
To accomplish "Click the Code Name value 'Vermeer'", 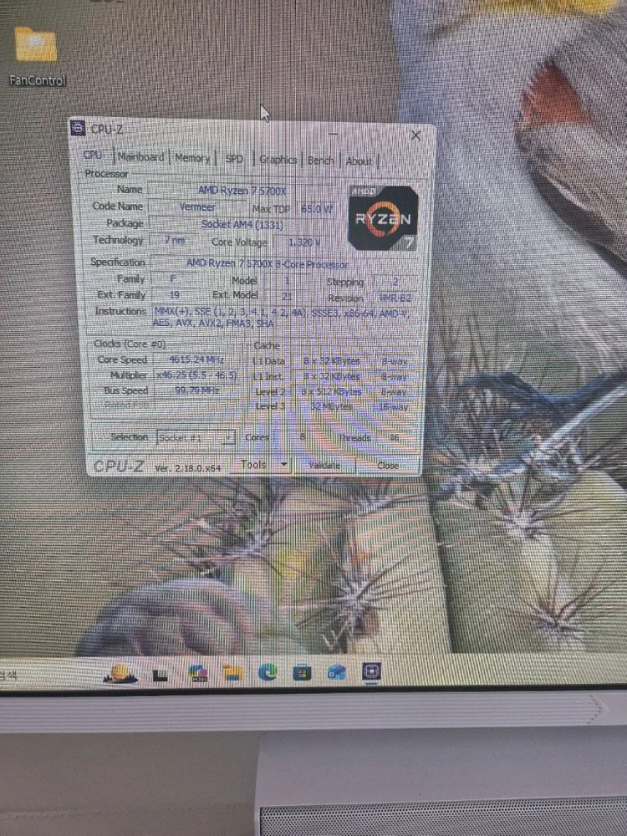I will 197,206.
